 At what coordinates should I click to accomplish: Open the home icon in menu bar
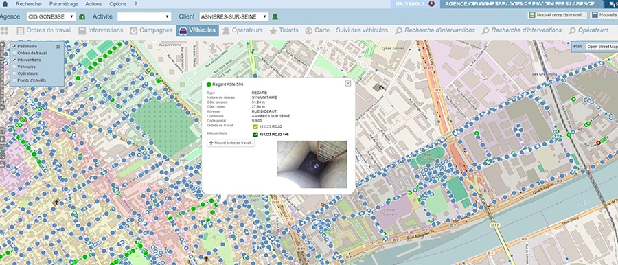(x=5, y=4)
